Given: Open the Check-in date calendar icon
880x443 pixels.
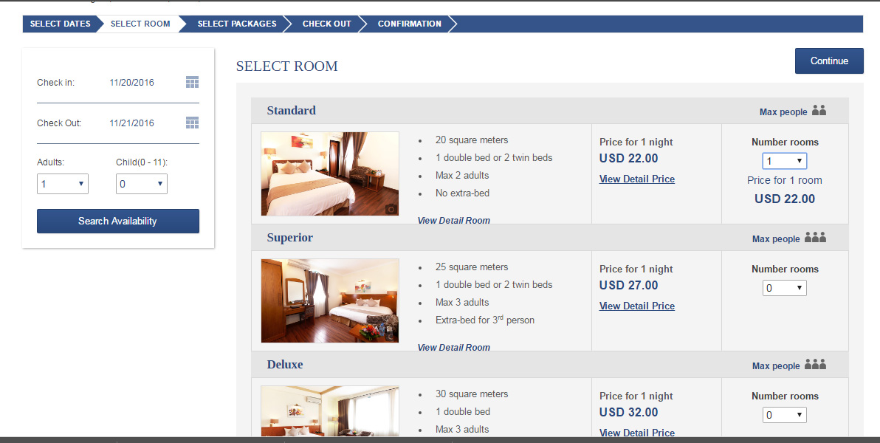Looking at the screenshot, I should 192,82.
